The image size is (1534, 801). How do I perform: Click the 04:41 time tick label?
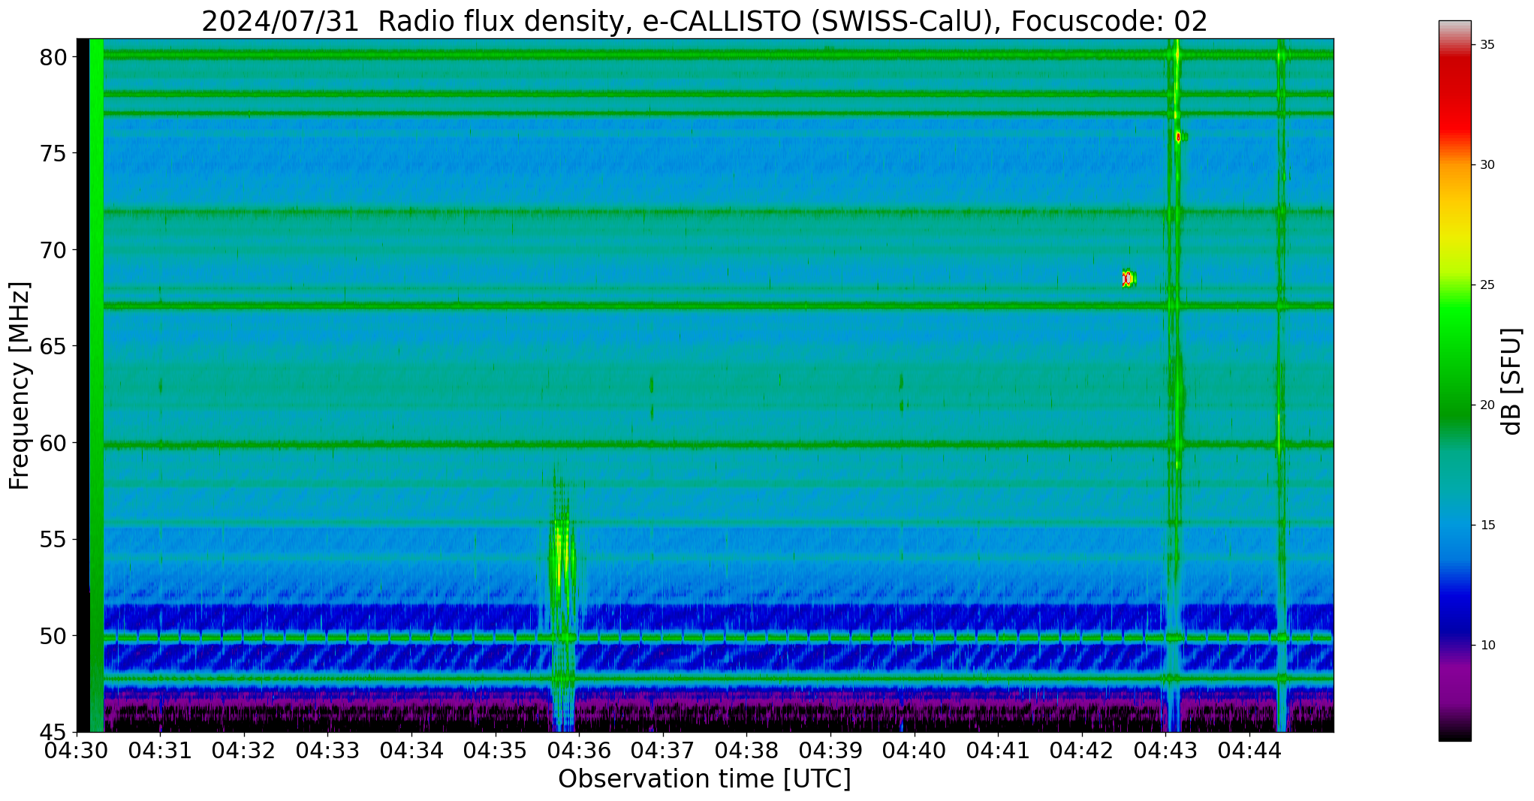pos(998,751)
